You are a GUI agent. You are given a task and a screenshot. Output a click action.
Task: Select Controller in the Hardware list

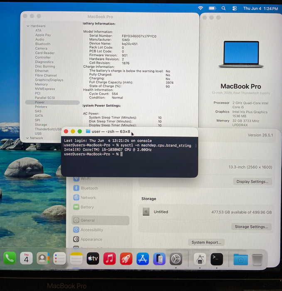(43, 57)
